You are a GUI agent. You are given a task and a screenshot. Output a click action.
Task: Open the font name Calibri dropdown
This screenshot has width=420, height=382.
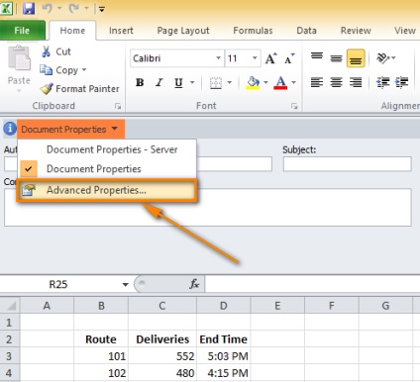(218, 58)
